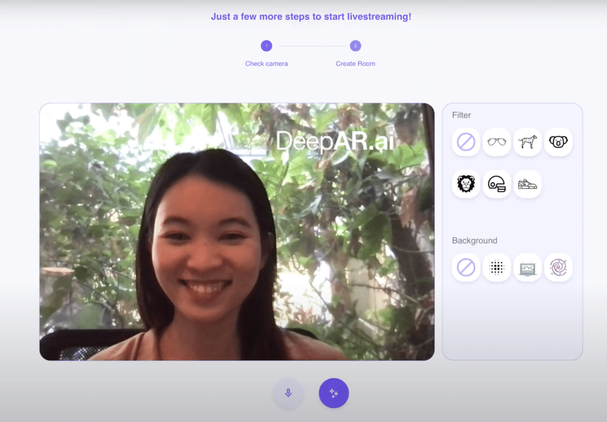Image resolution: width=607 pixels, height=422 pixels.
Task: Select the no-background option under Background
Action: coord(466,268)
